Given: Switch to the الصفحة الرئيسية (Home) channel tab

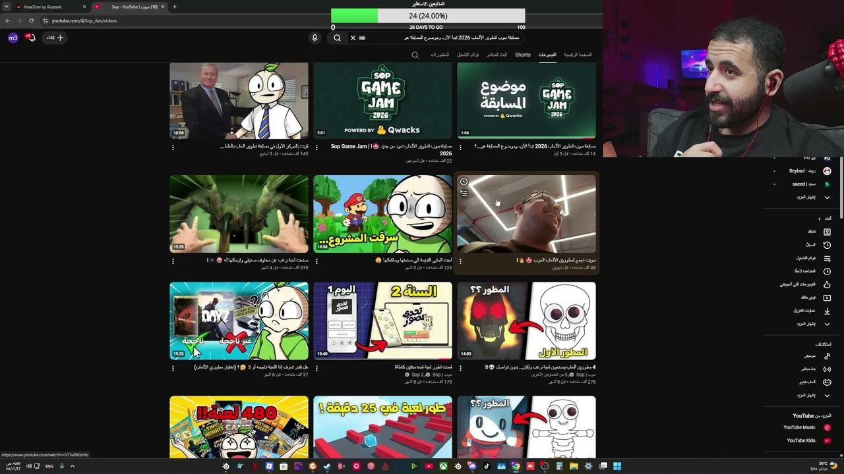Looking at the screenshot, I should click(x=578, y=55).
